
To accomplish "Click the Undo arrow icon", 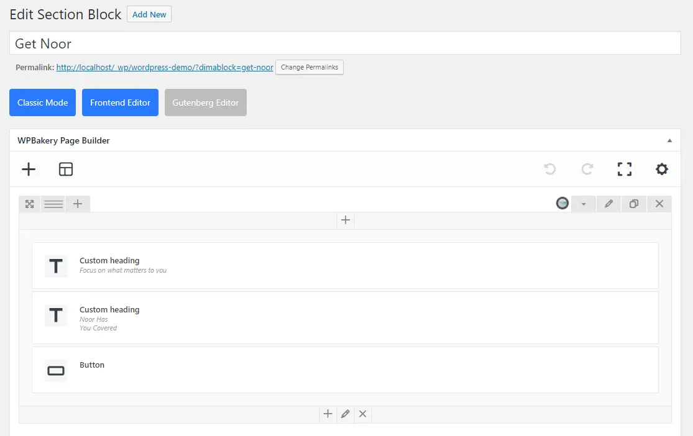I will pyautogui.click(x=550, y=169).
